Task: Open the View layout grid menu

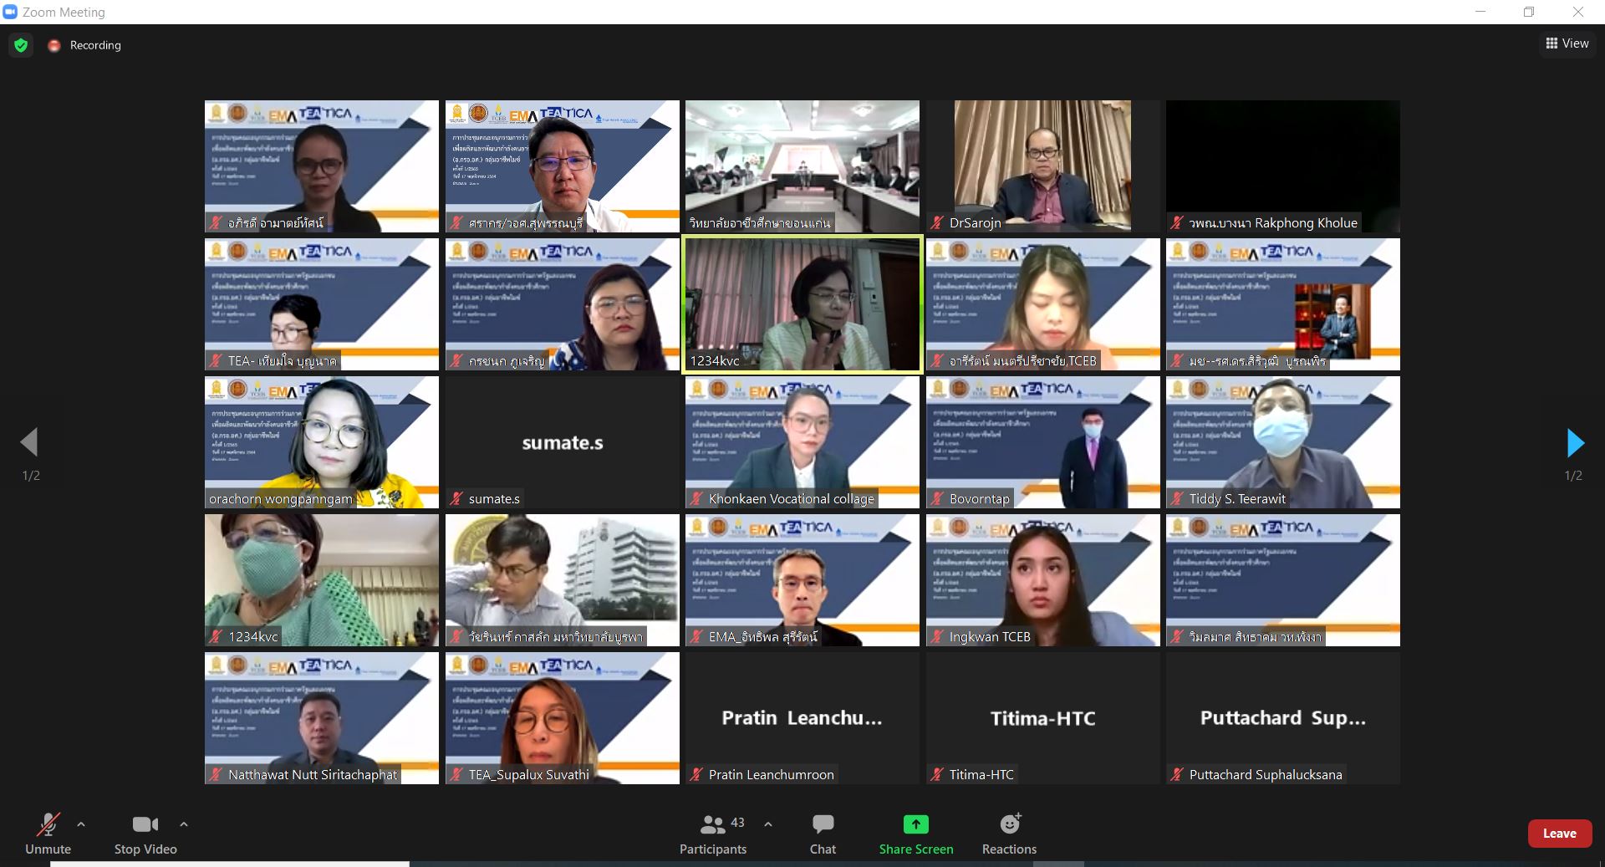Action: pos(1567,43)
